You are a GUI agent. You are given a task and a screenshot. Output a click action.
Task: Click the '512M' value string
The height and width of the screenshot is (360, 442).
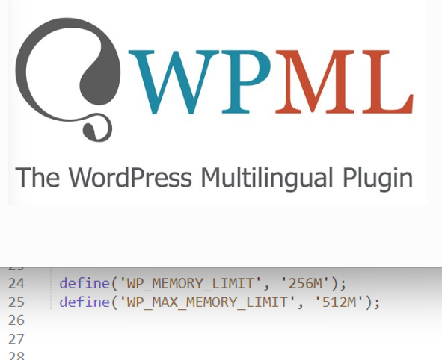coord(340,302)
